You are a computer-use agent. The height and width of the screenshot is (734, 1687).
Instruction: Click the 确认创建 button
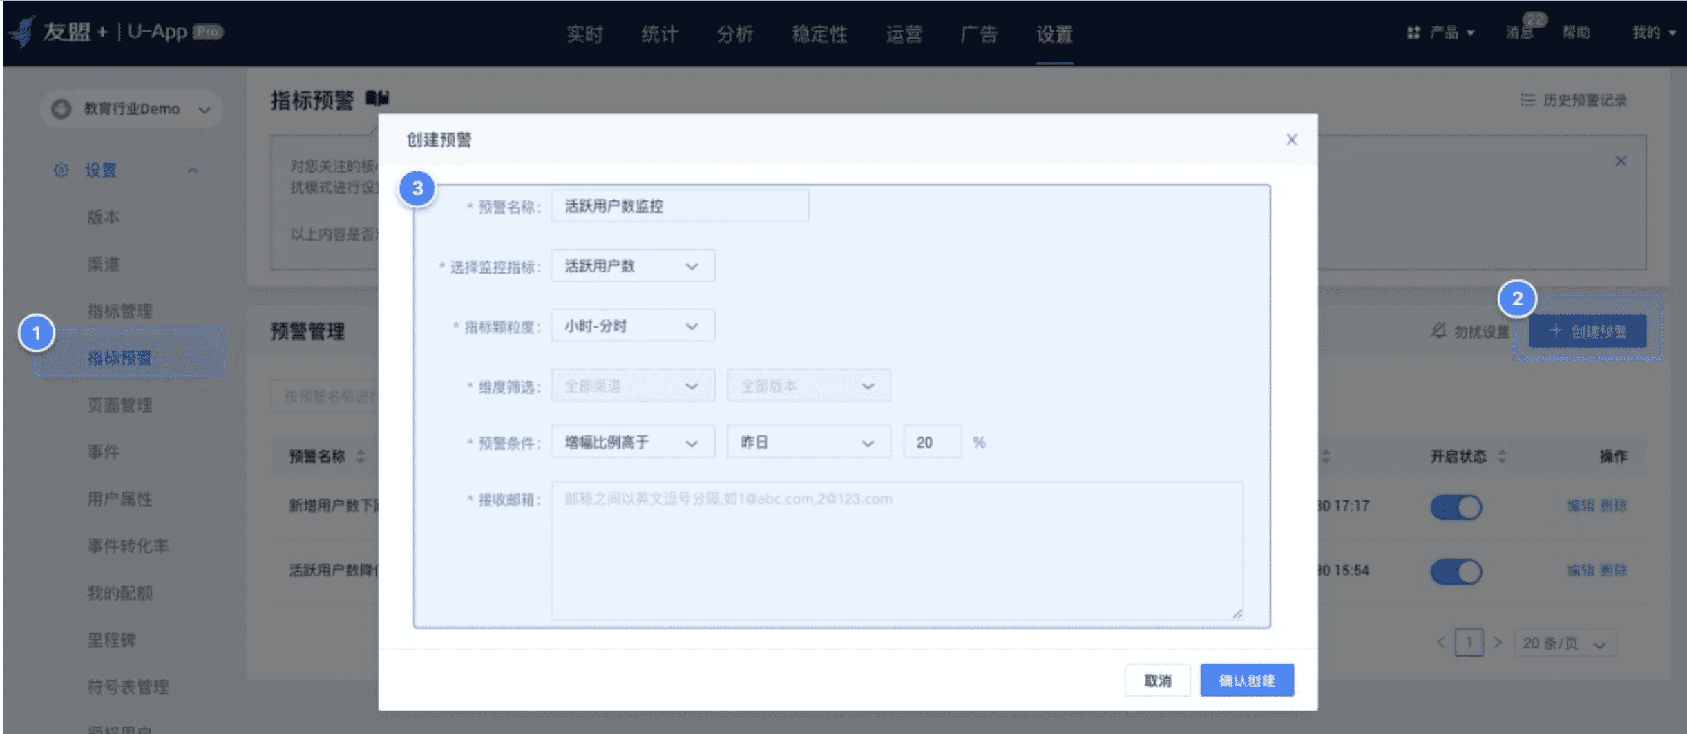point(1247,680)
